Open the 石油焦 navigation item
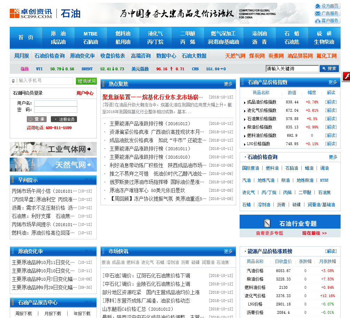 pyautogui.click(x=291, y=42)
